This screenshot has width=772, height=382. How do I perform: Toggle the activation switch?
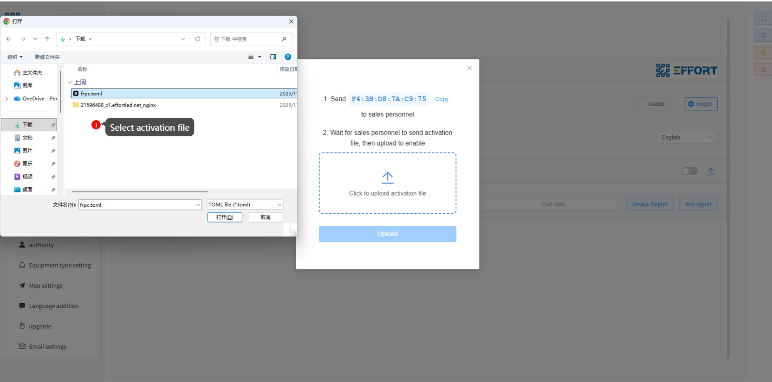click(x=689, y=171)
